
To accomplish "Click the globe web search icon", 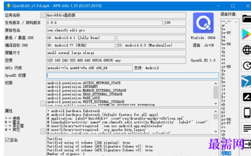I will click(x=246, y=50).
